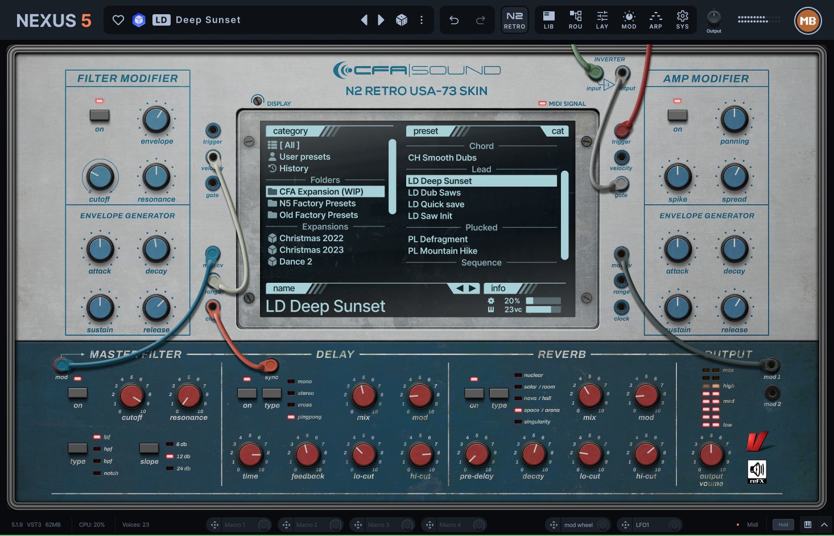Screen dimensions: 834x536
Task: Open the N5 Factory Presets folder
Action: point(325,204)
